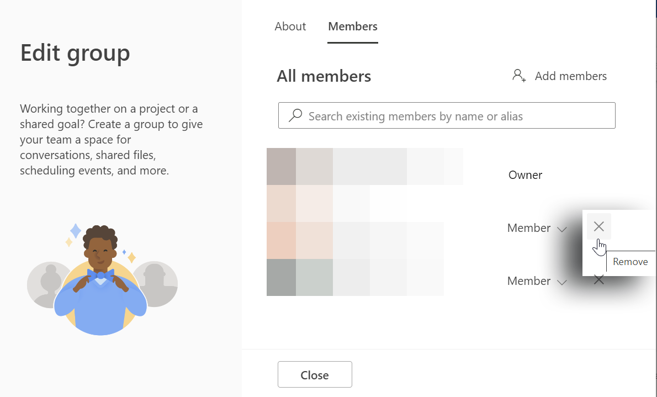Select the Members tab

tap(353, 27)
